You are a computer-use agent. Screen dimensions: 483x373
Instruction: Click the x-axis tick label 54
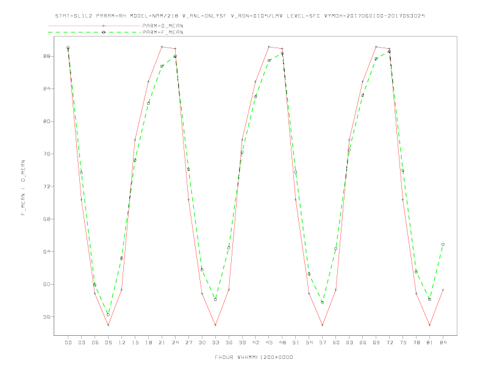click(309, 343)
